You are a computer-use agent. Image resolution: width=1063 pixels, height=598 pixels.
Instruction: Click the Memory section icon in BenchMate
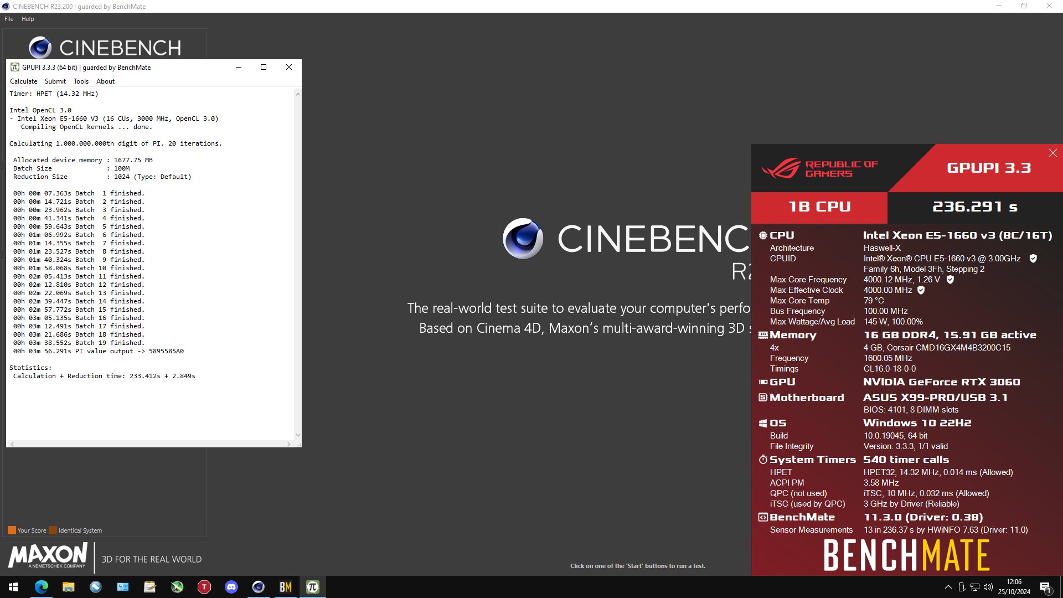763,335
